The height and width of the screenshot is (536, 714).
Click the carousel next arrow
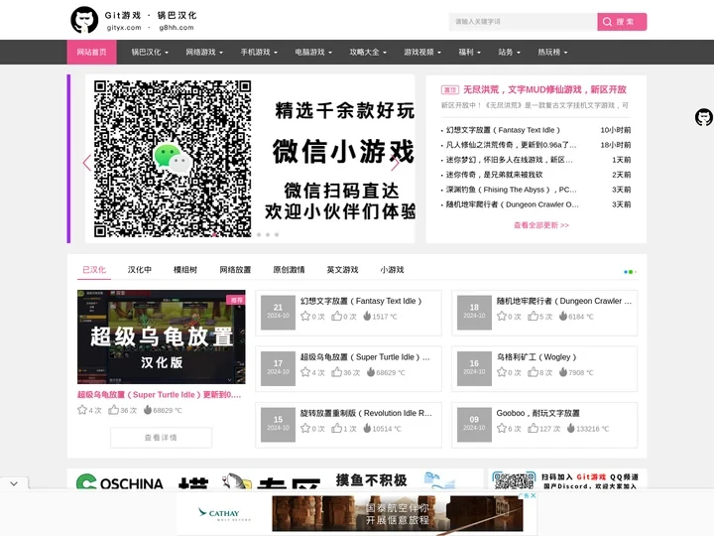click(x=396, y=163)
